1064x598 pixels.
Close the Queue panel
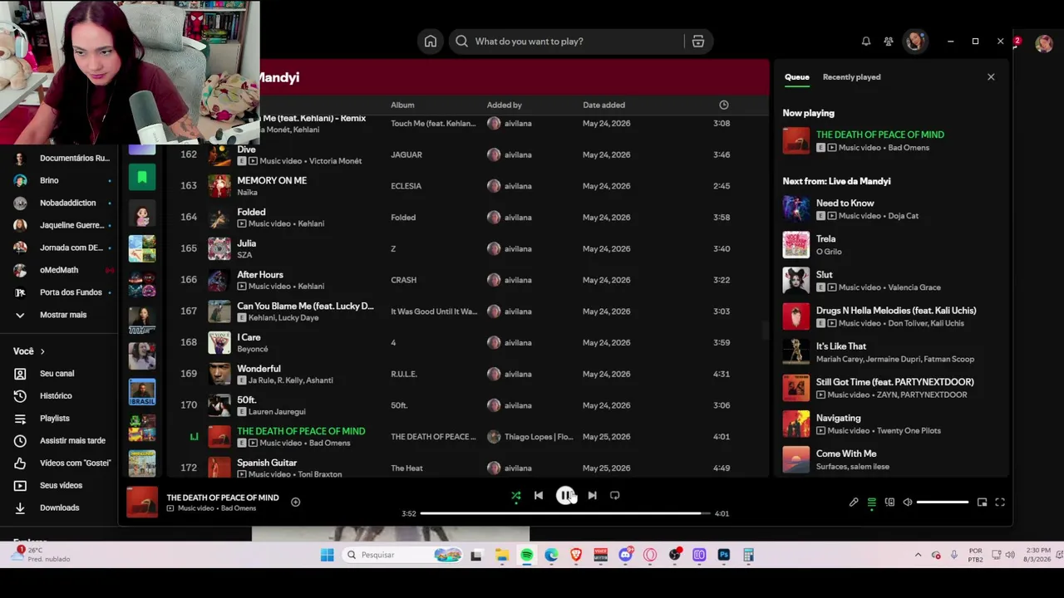click(x=991, y=77)
